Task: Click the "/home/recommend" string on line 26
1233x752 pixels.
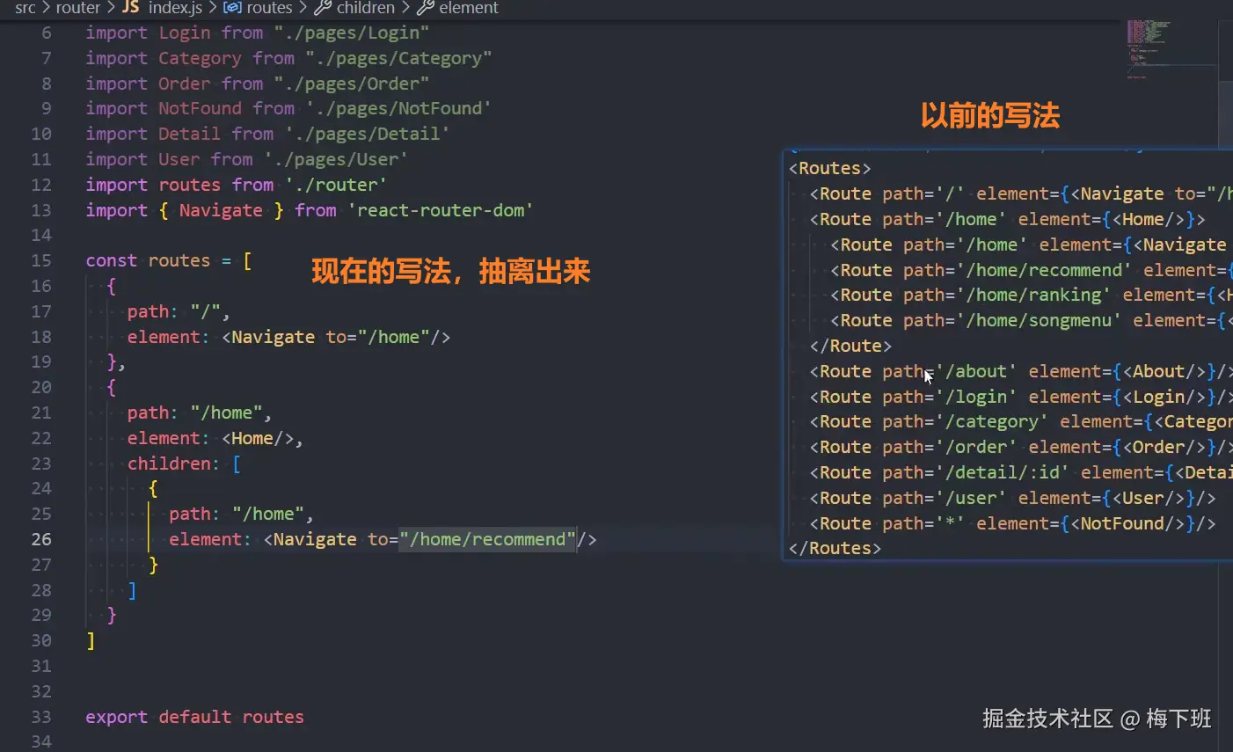Action: coord(488,539)
